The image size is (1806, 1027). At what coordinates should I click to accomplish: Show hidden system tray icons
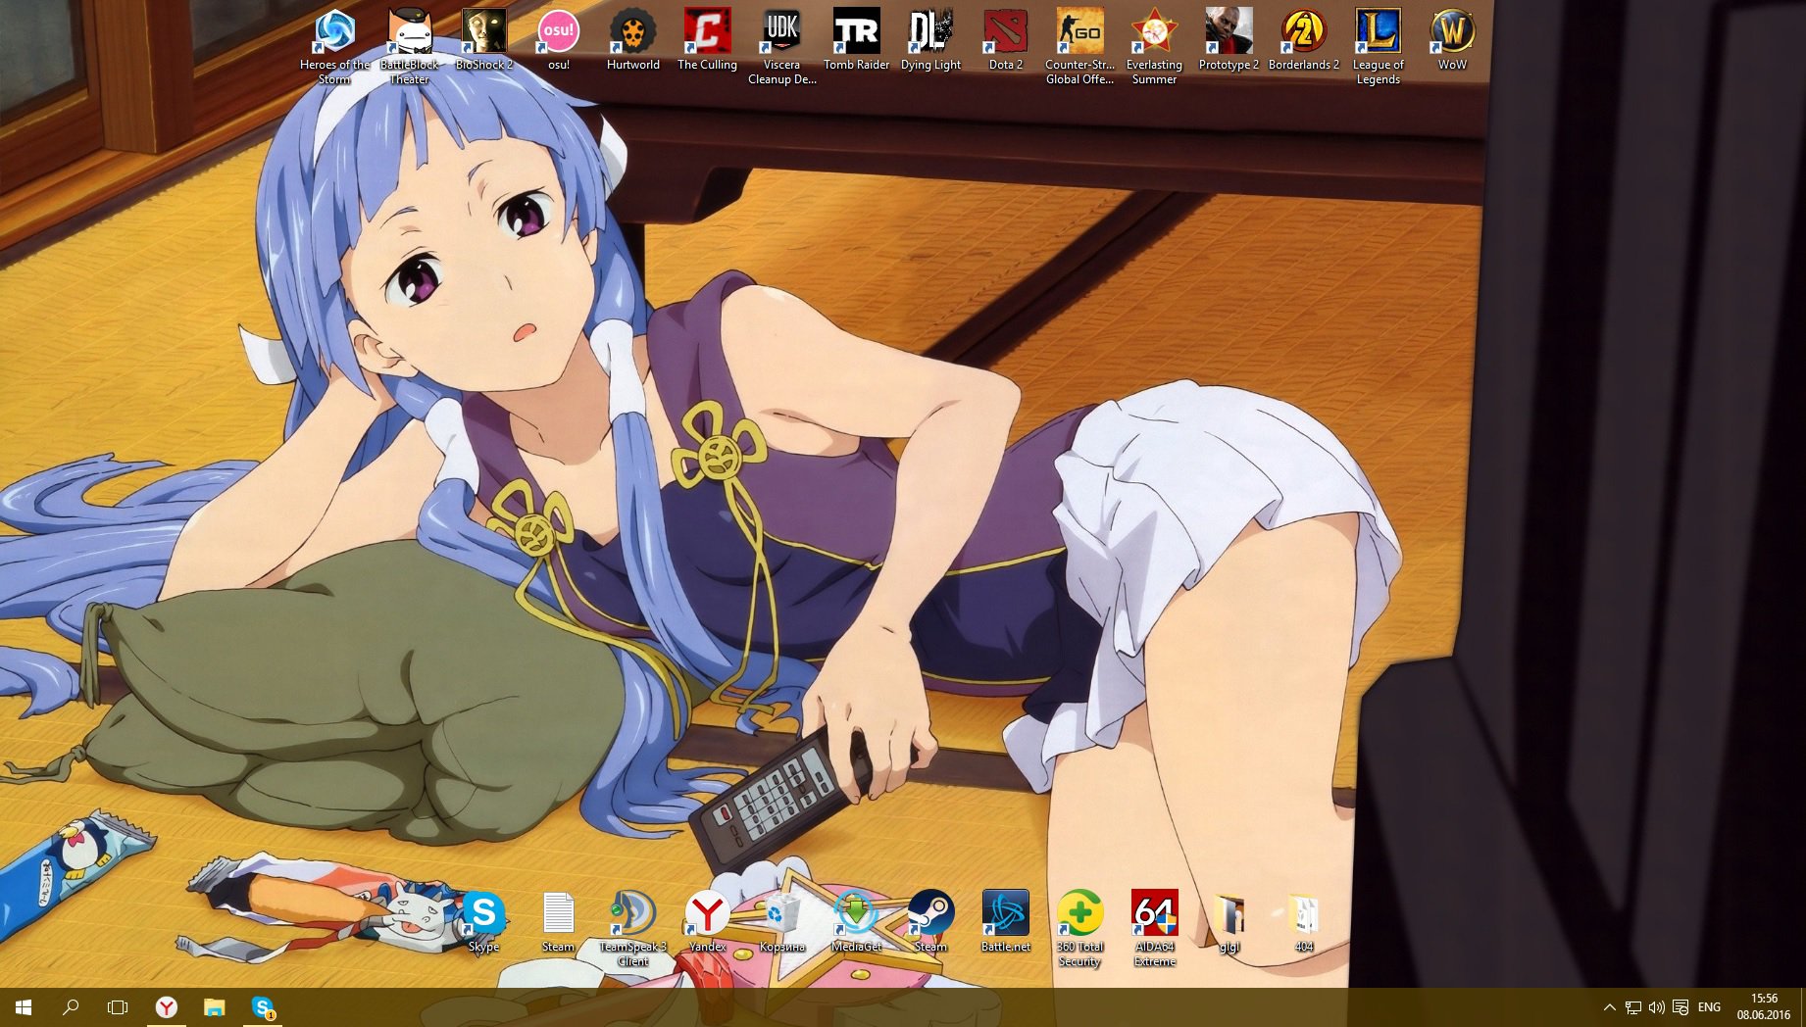(x=1609, y=1006)
